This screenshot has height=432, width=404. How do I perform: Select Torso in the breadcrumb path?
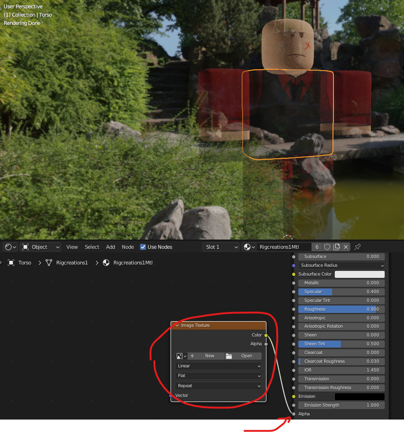[25, 263]
